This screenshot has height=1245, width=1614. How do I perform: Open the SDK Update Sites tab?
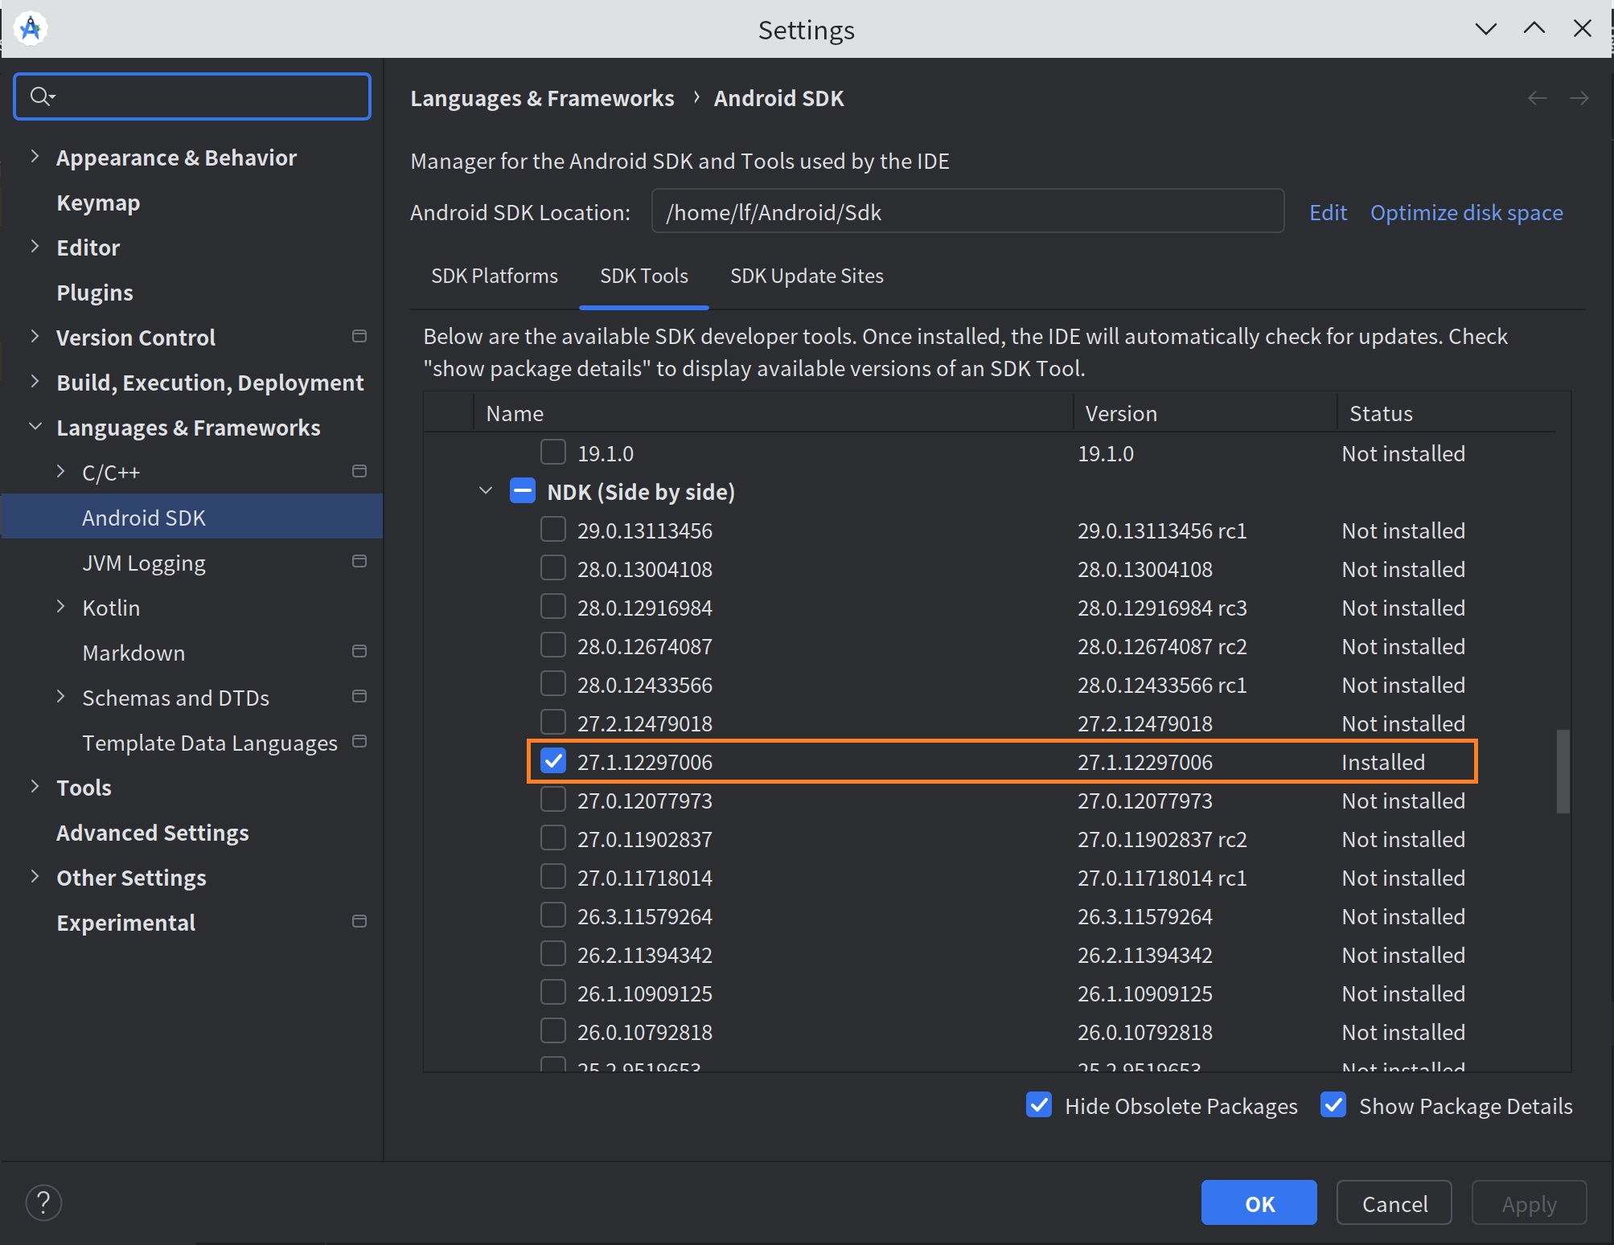point(806,276)
